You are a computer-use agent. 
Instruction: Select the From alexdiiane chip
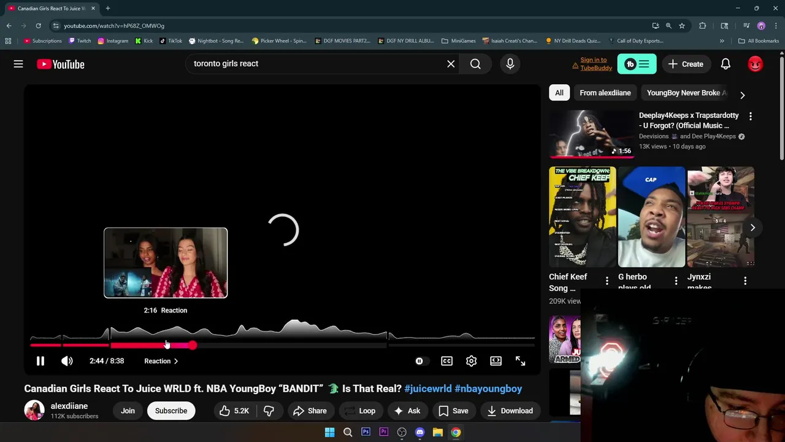pyautogui.click(x=605, y=93)
